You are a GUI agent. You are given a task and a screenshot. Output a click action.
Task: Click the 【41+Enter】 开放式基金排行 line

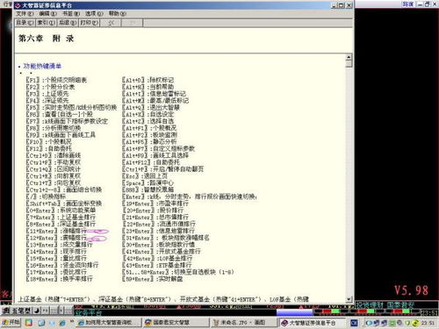coord(162,252)
